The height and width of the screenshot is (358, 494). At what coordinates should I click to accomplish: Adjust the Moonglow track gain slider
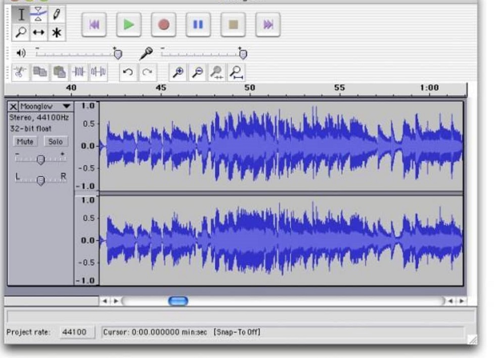coord(40,160)
